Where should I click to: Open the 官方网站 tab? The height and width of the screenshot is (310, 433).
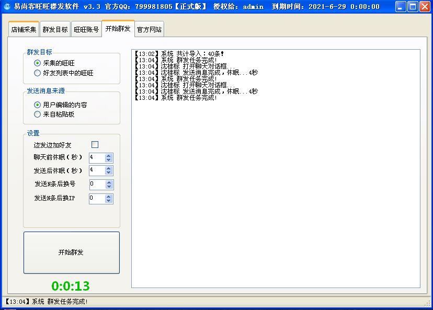pyautogui.click(x=150, y=29)
